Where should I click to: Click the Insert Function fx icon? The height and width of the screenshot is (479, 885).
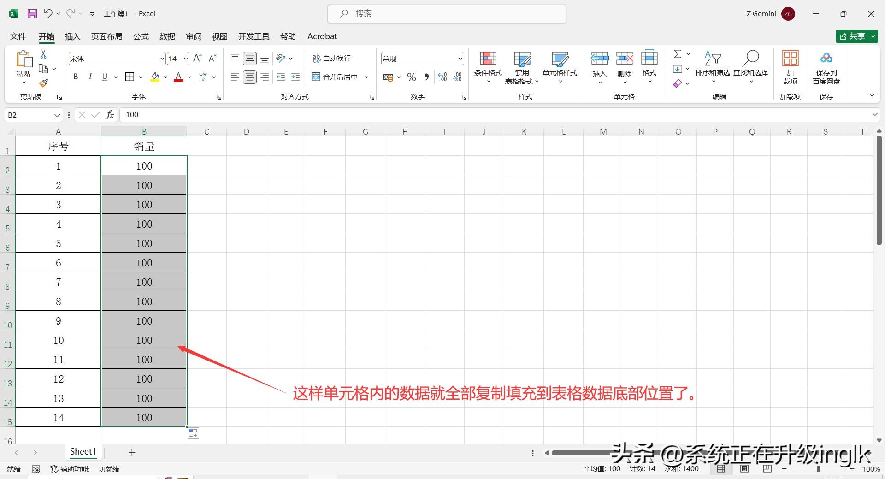point(110,115)
